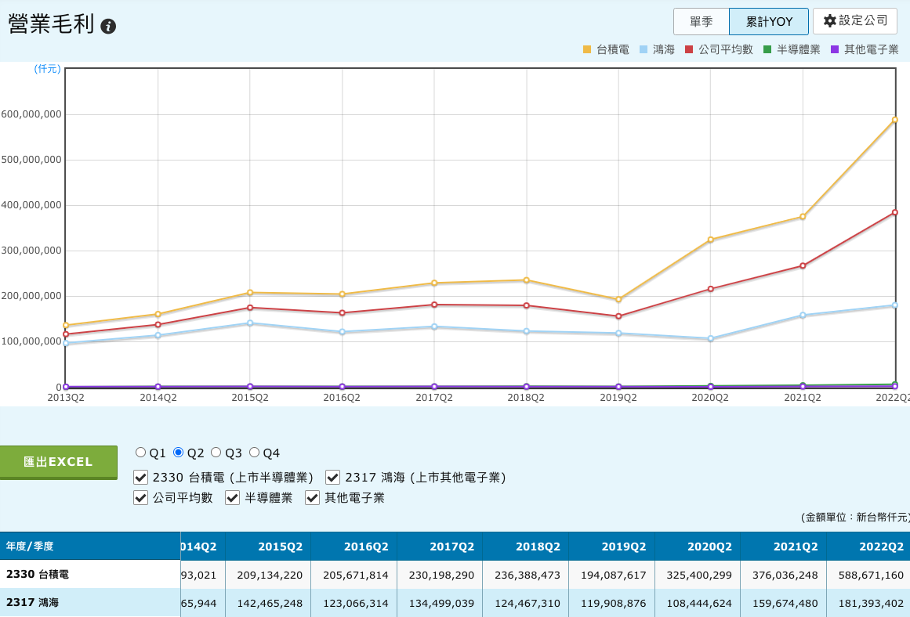Click the 台積電 data point at 2019Q2
Image resolution: width=910 pixels, height=617 pixels.
(618, 300)
